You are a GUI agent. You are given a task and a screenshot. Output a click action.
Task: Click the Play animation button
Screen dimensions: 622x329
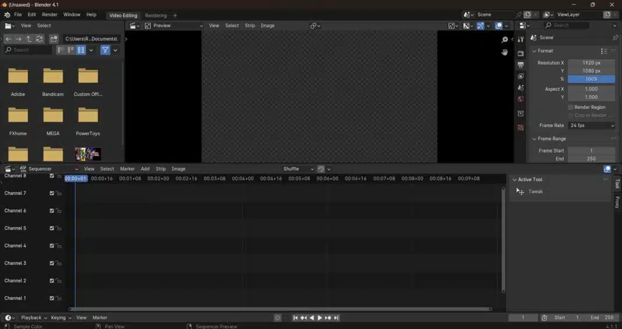coord(320,318)
